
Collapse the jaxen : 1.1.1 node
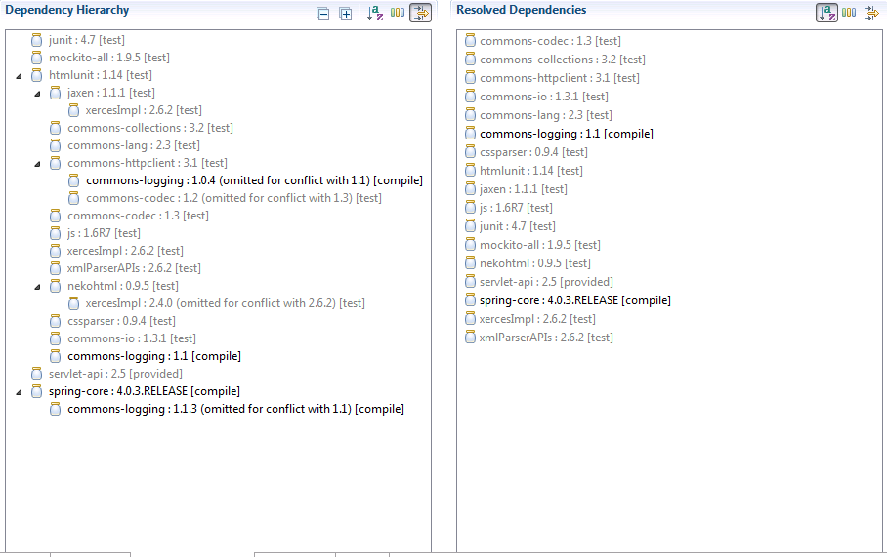[x=38, y=94]
